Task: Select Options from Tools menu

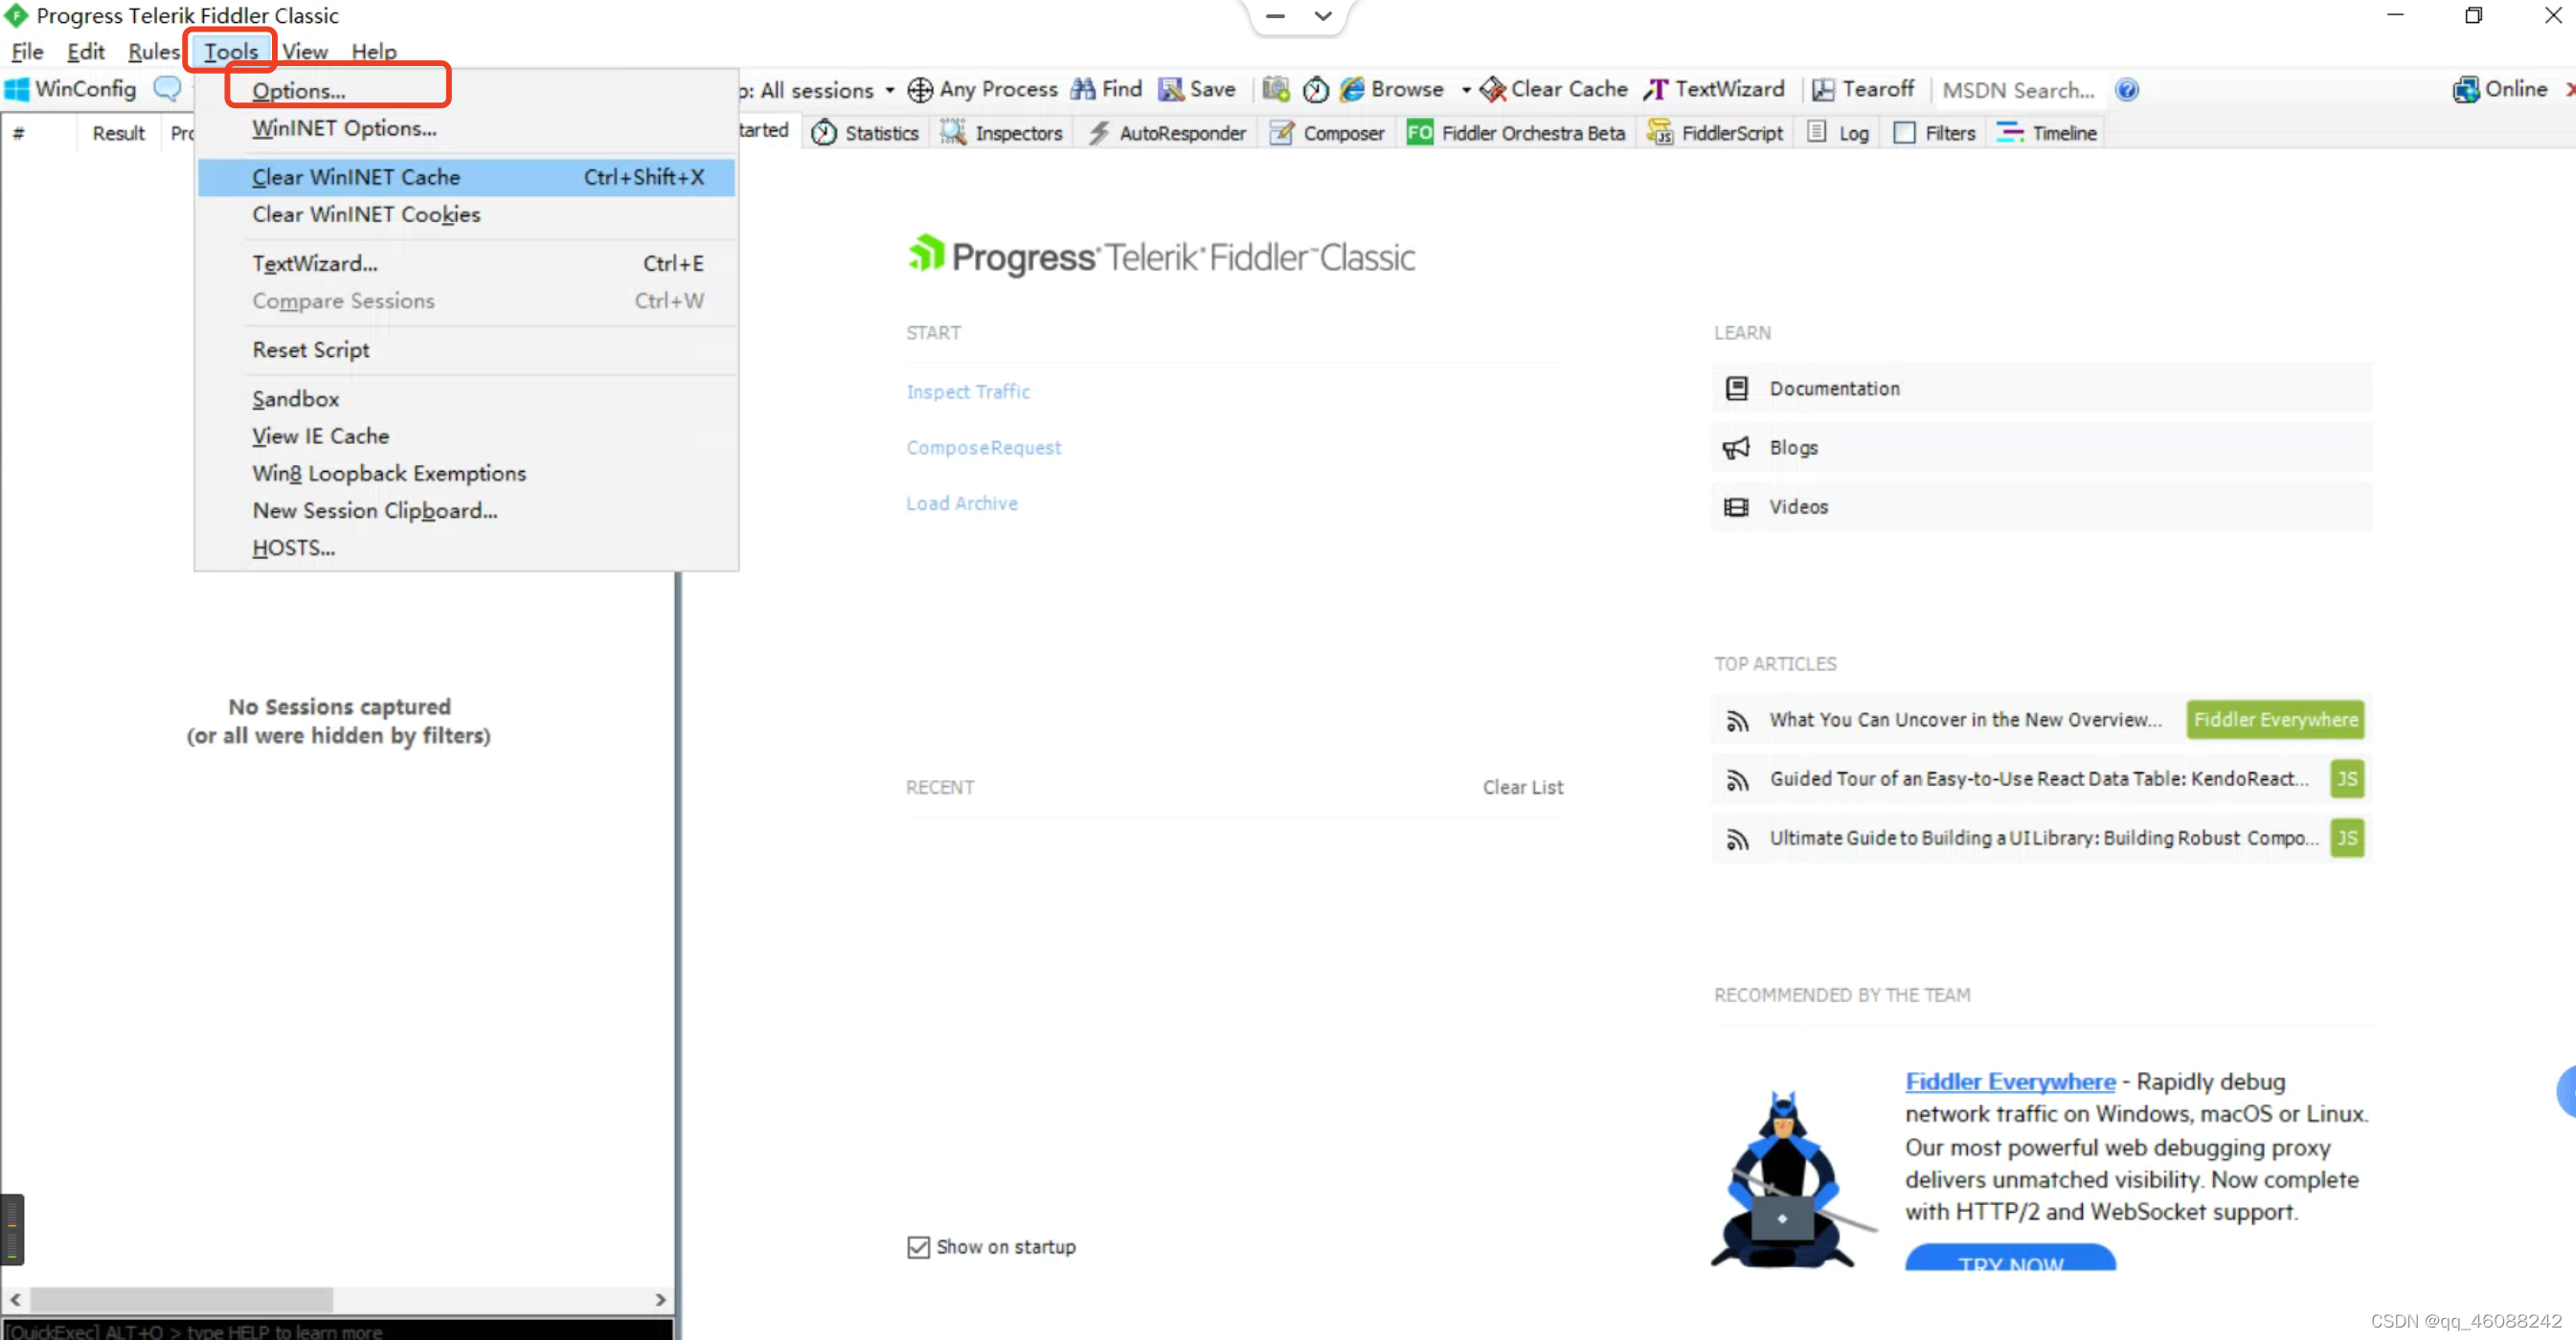Action: click(298, 91)
